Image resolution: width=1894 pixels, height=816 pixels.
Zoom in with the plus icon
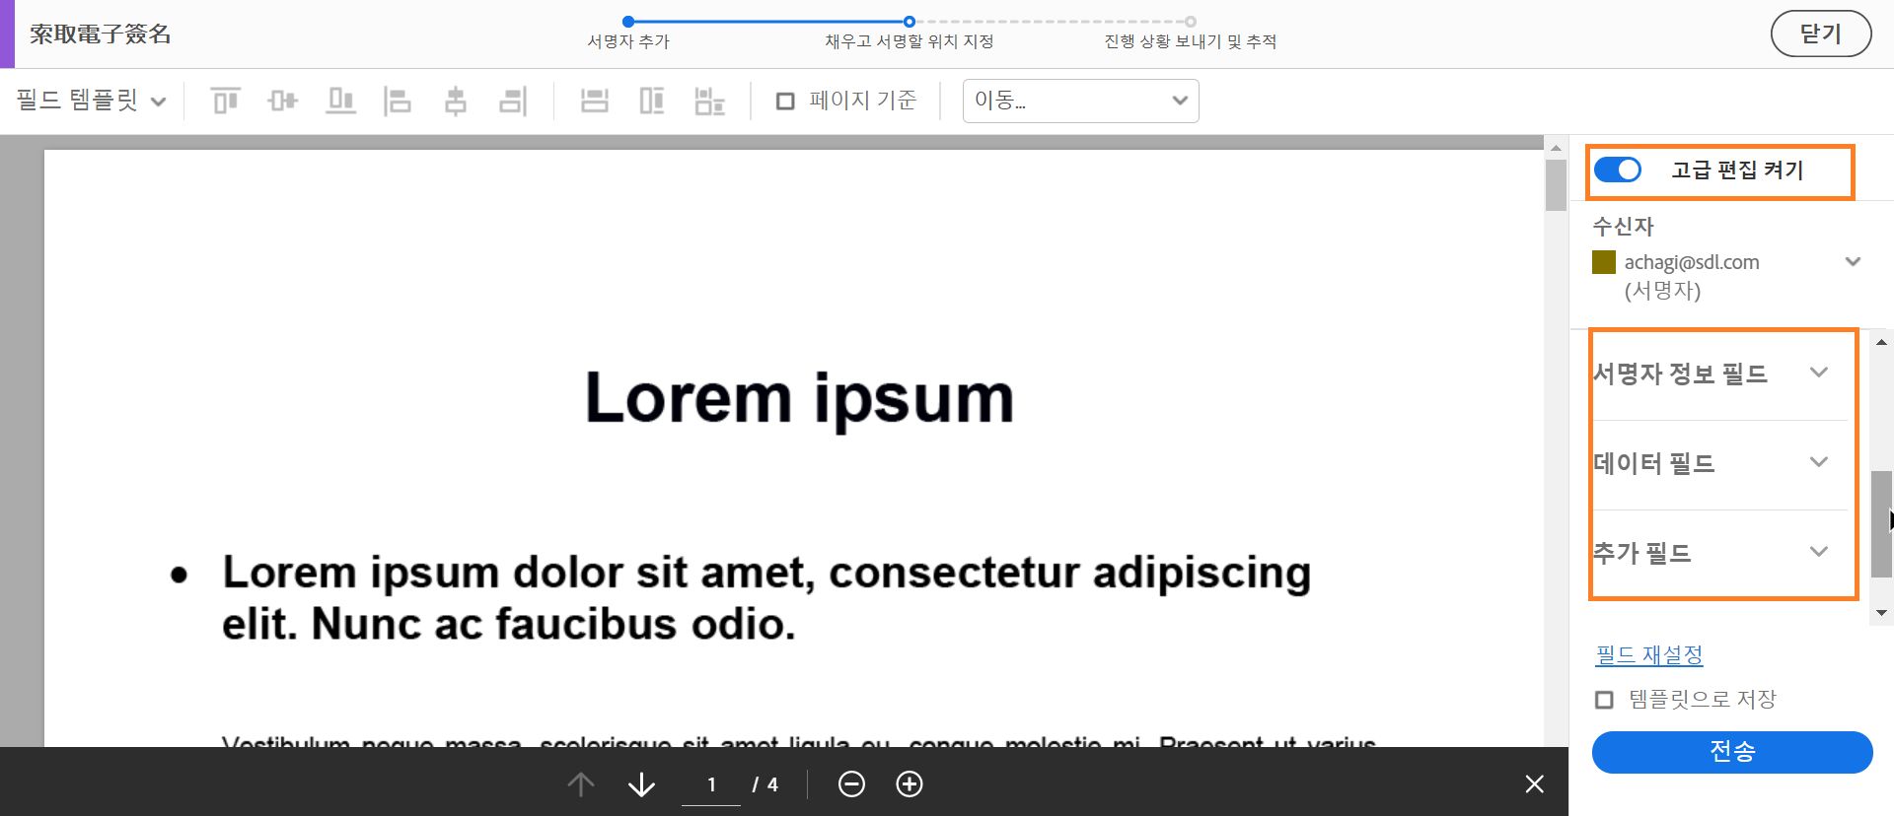910,784
